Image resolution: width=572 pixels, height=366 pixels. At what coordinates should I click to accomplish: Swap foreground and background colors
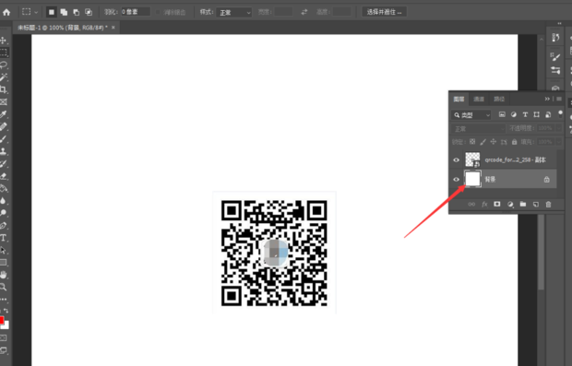point(6,311)
